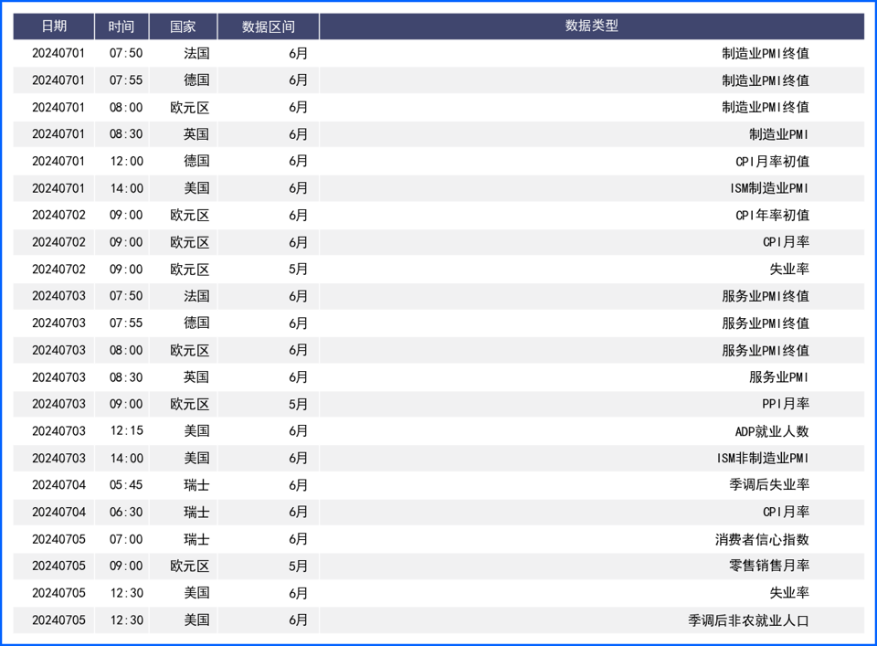This screenshot has height=646, width=877.
Task: Select 欧元区 in the CPI年率初值 row
Action: (x=190, y=216)
